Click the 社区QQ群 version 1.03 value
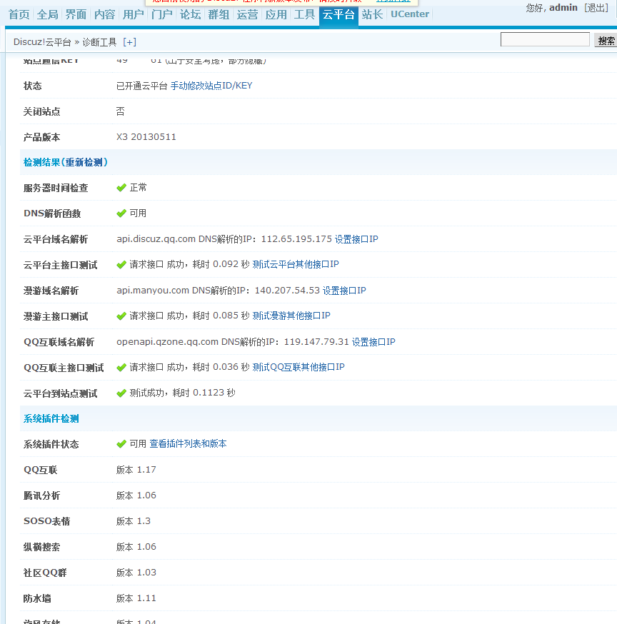617x624 pixels. click(x=136, y=573)
